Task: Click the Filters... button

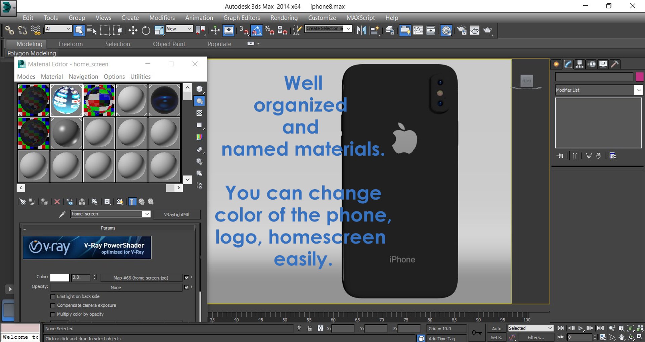Action: point(536,337)
